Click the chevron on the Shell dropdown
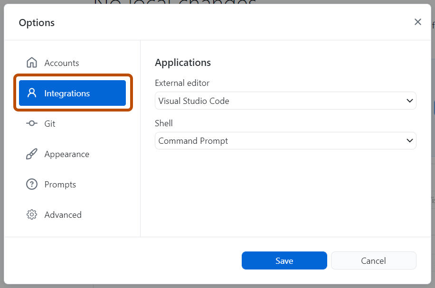This screenshot has height=288, width=435. (409, 140)
